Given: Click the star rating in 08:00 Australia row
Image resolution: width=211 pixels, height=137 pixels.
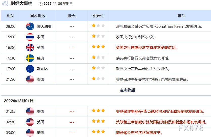Looking at the screenshot, I should click(98, 25).
